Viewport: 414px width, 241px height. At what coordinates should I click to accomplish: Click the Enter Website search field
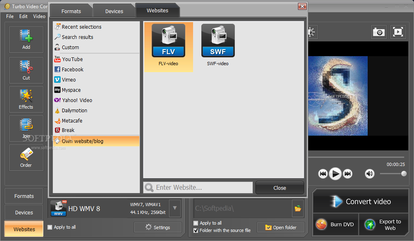point(198,187)
